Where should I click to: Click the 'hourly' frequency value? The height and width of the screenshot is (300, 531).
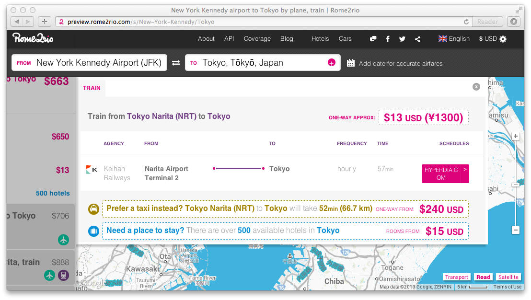tap(346, 169)
